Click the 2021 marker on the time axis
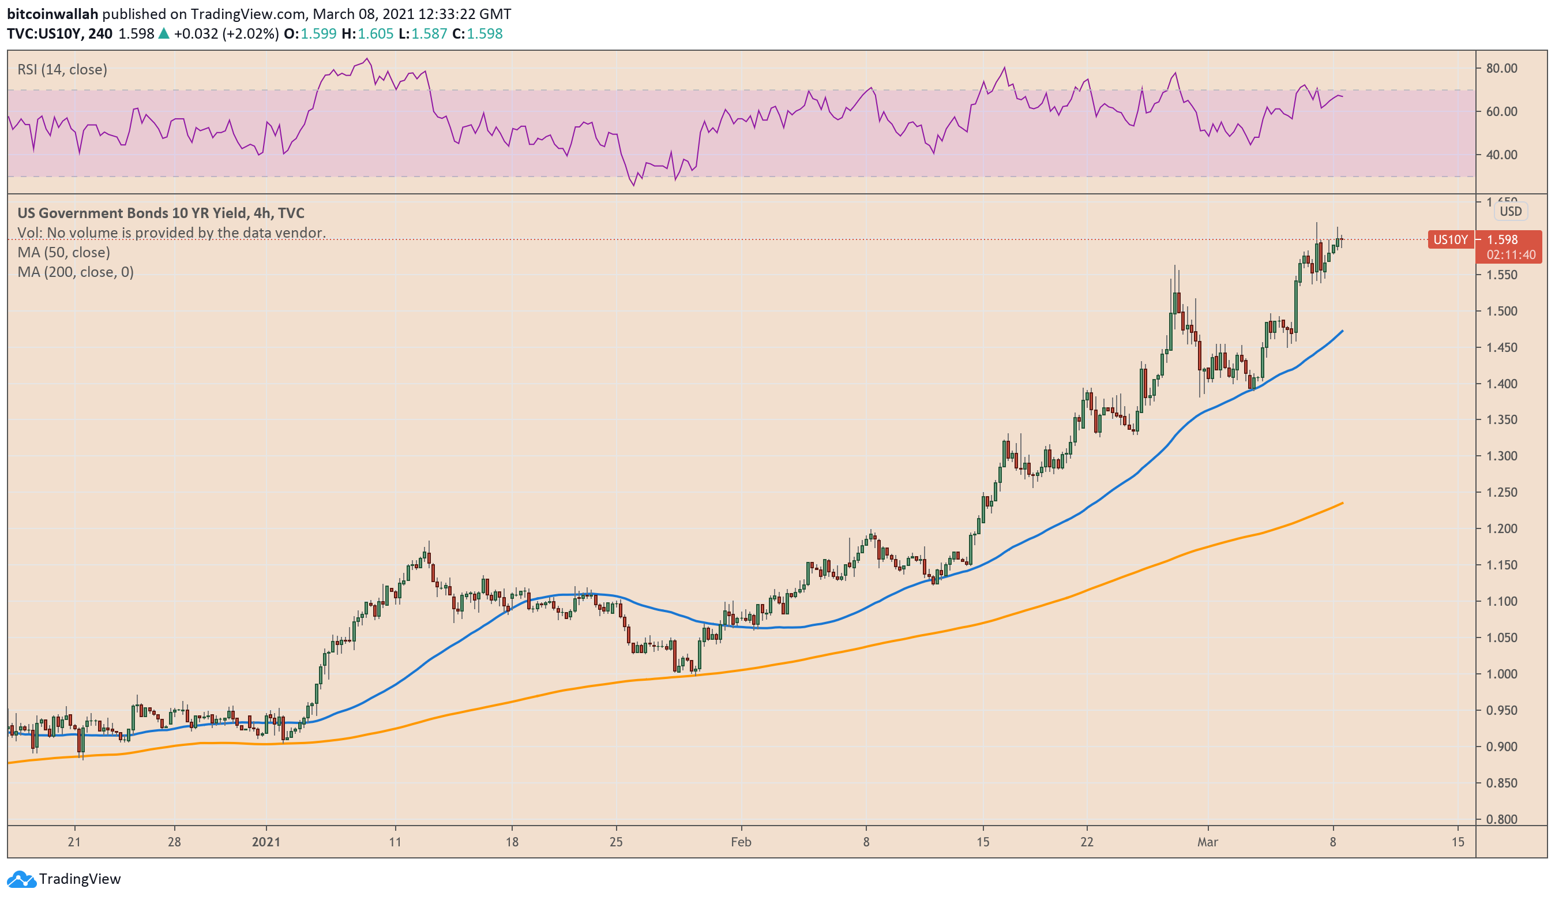Image resolution: width=1555 pixels, height=900 pixels. coord(266,842)
